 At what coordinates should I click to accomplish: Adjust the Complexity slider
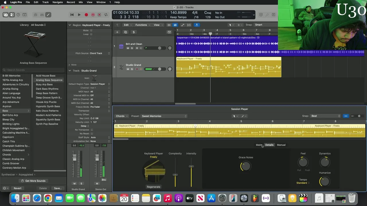[x=175, y=175]
